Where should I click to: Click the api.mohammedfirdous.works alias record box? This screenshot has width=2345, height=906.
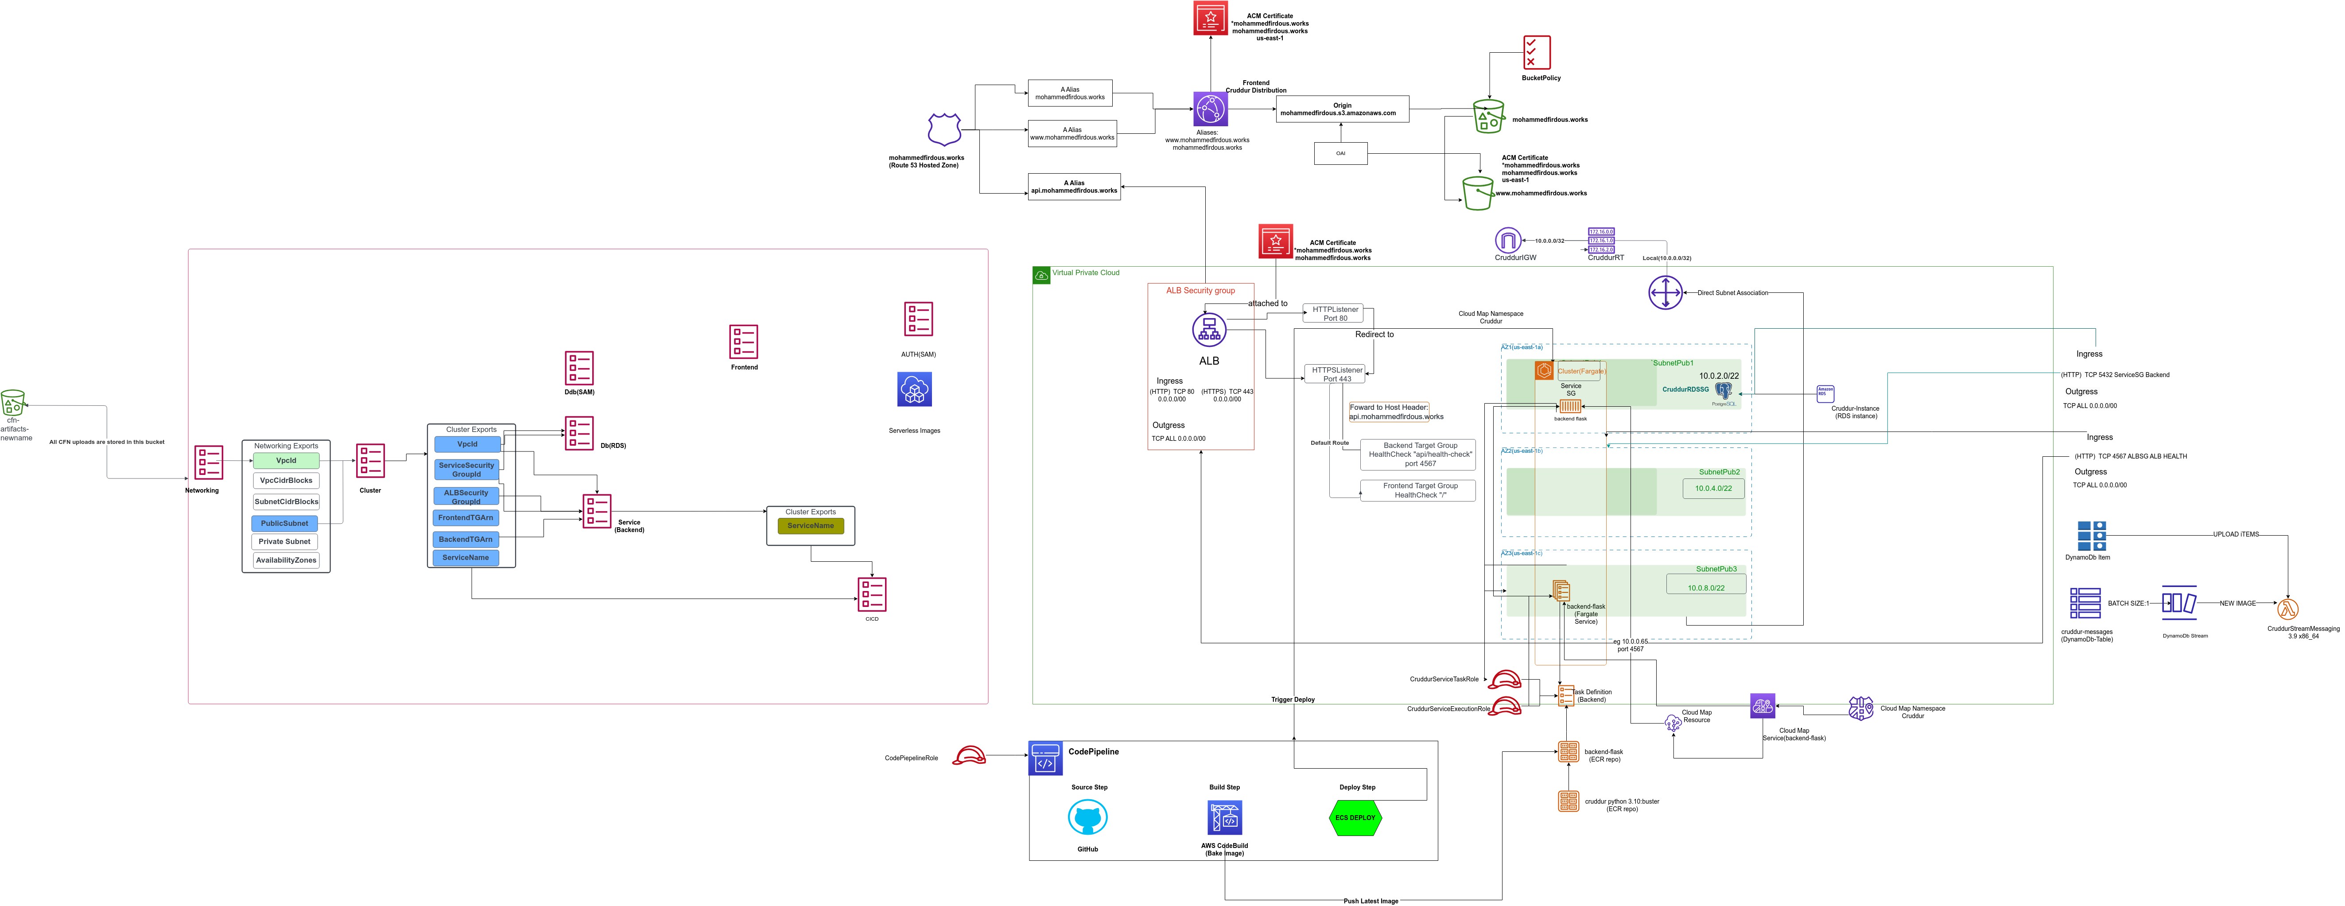(1073, 187)
